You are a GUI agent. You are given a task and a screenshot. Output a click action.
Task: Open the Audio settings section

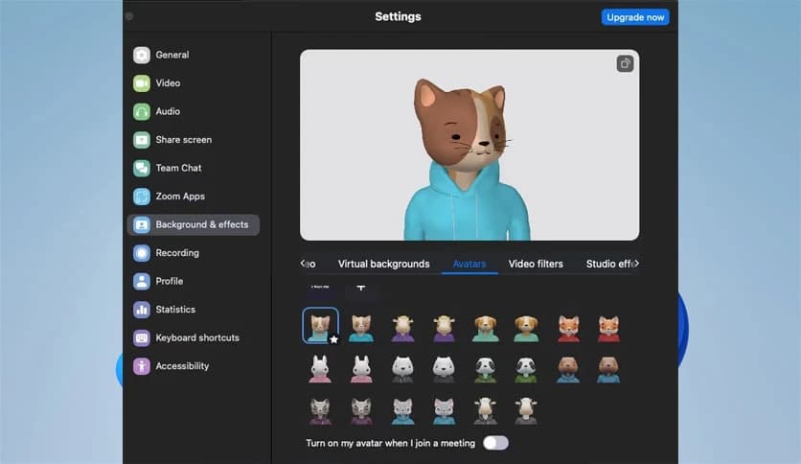click(157, 111)
